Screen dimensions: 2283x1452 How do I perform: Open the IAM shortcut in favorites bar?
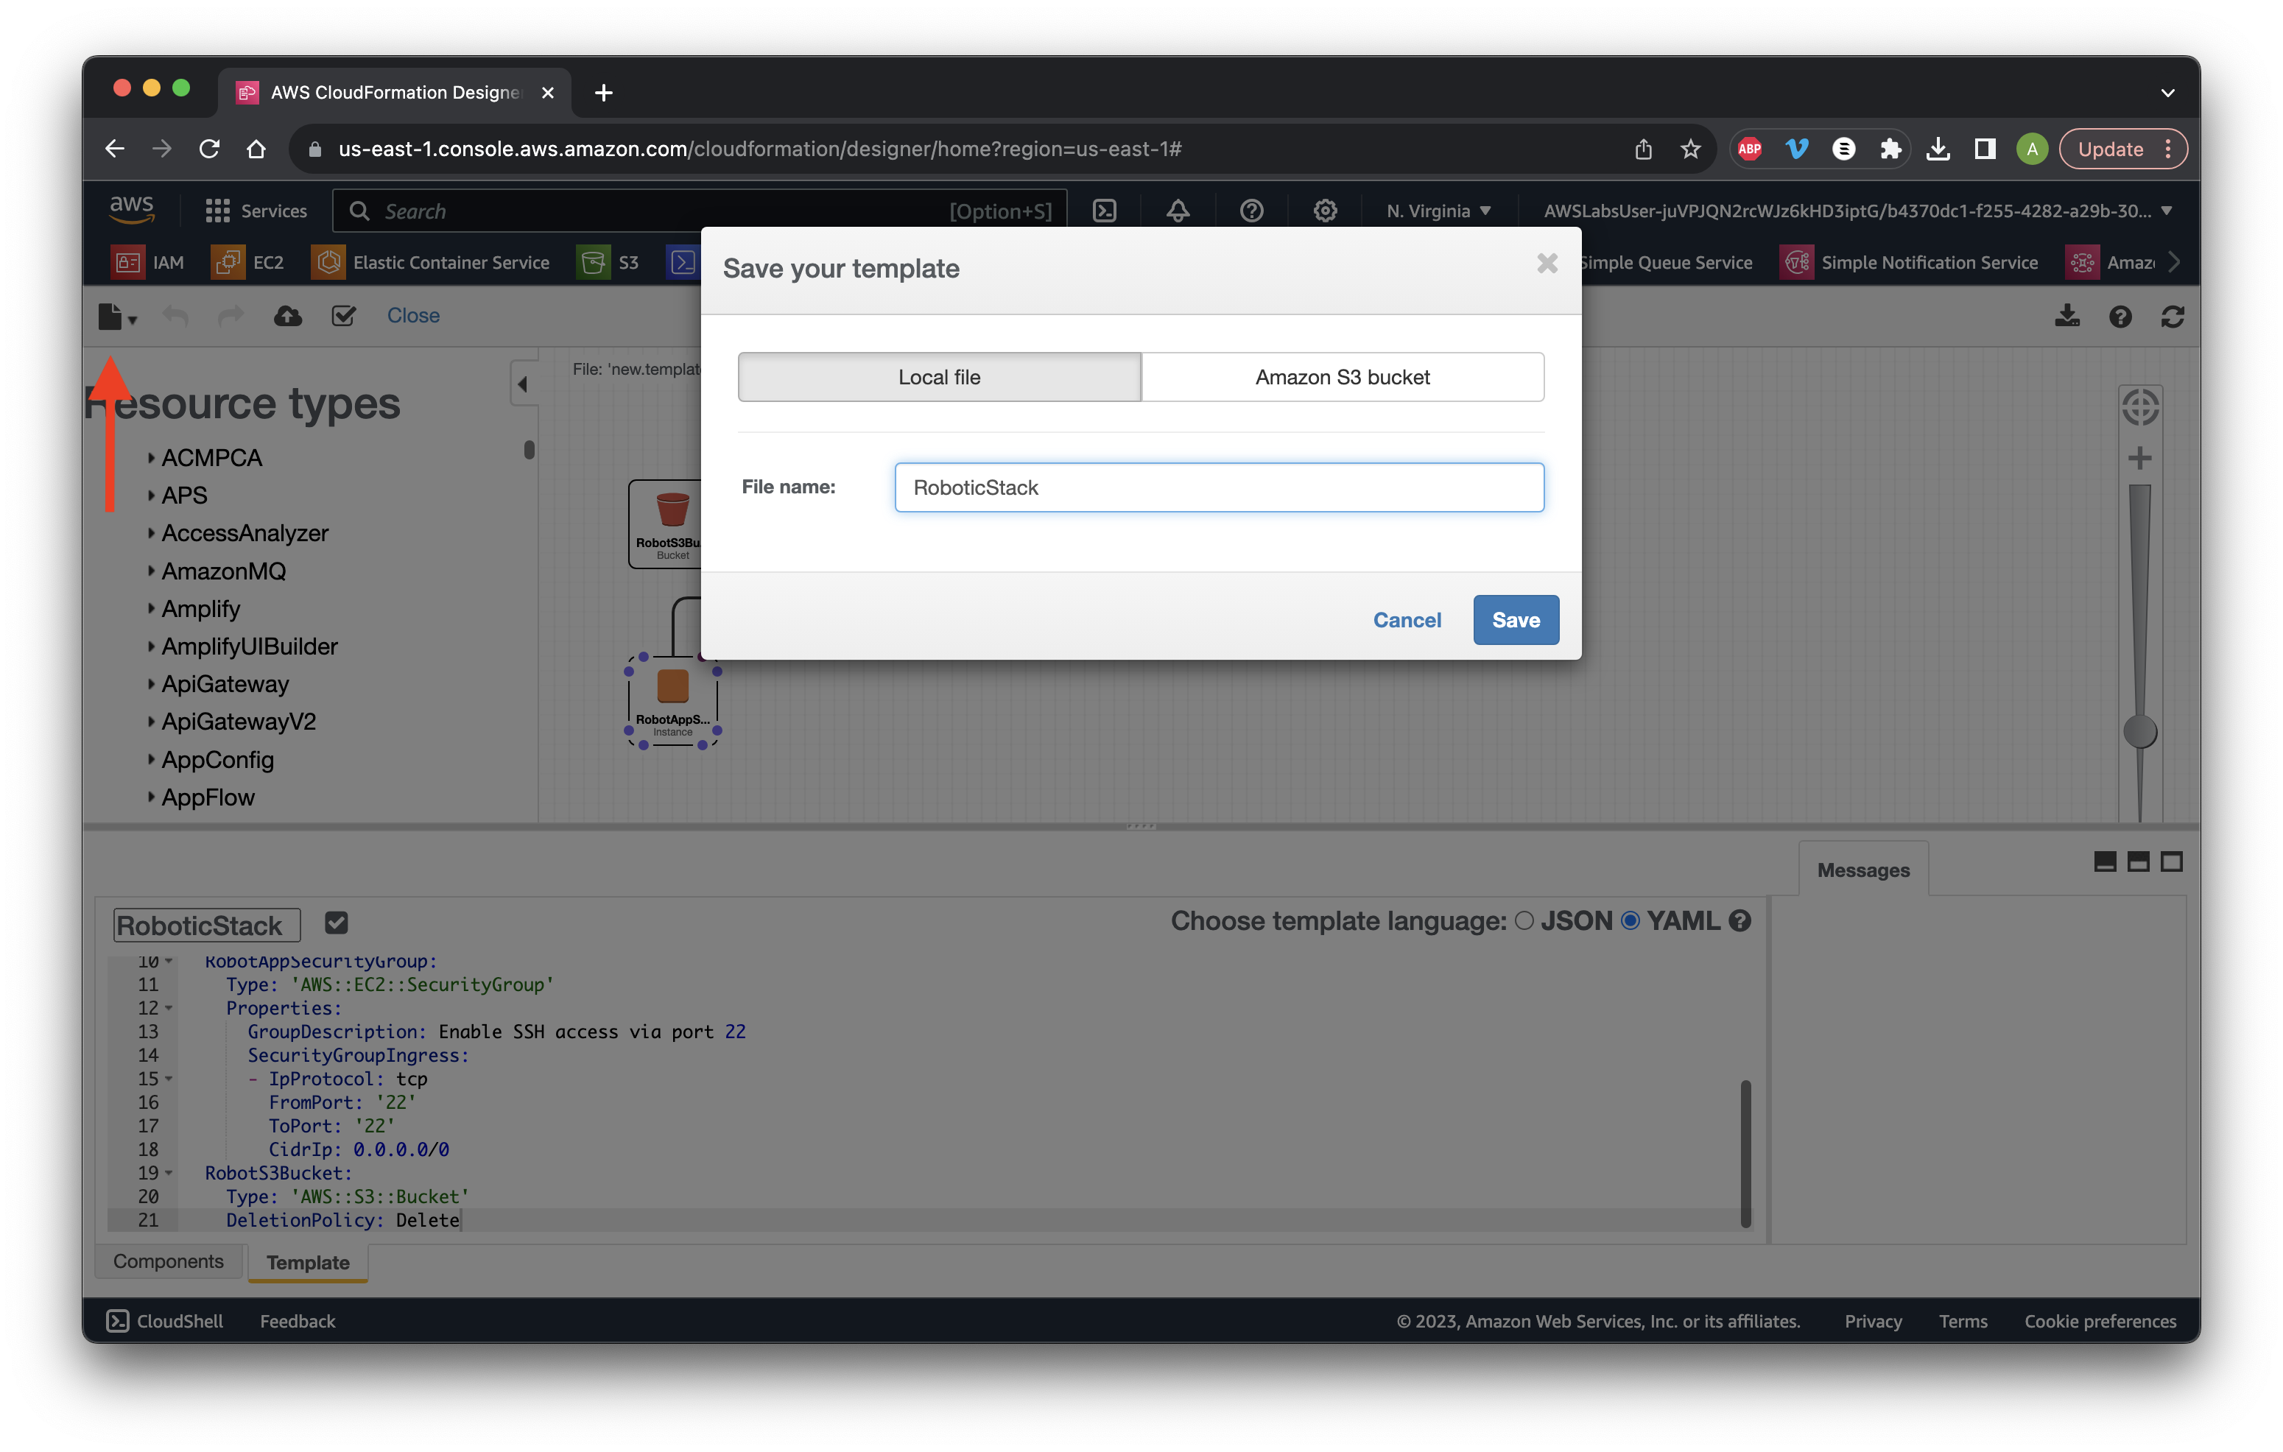[x=148, y=263]
